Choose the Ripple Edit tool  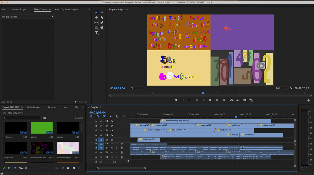point(96,17)
